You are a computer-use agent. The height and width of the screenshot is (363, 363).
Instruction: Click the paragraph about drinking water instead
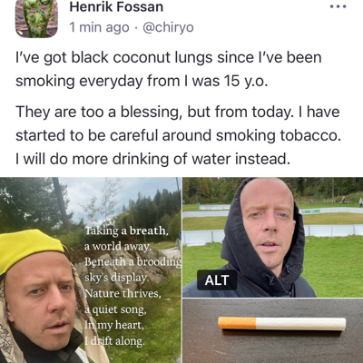[178, 135]
